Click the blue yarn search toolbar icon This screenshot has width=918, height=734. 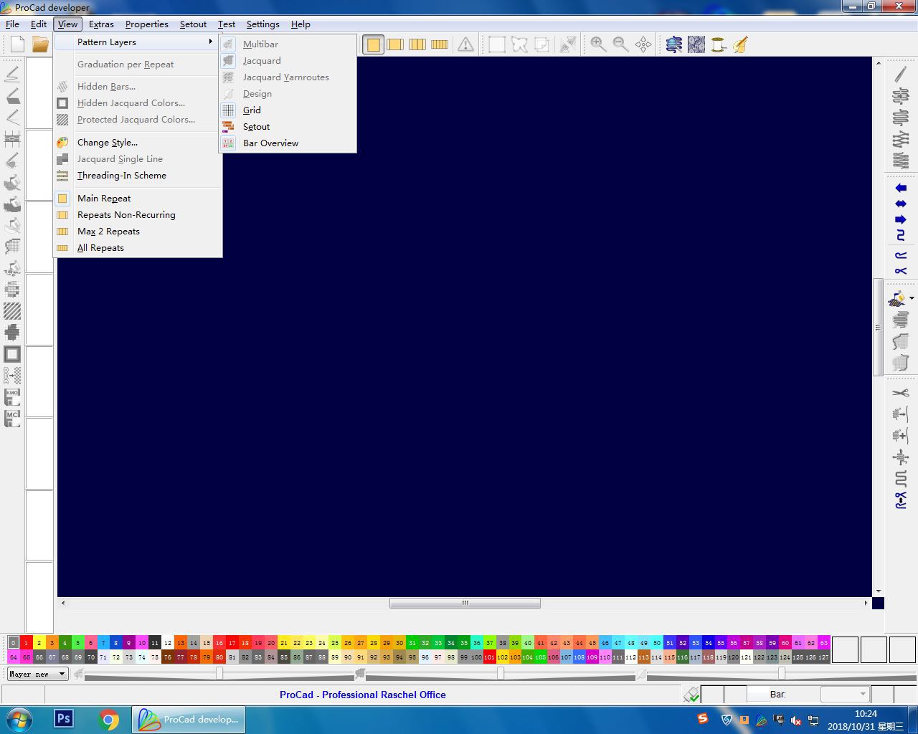click(x=673, y=44)
